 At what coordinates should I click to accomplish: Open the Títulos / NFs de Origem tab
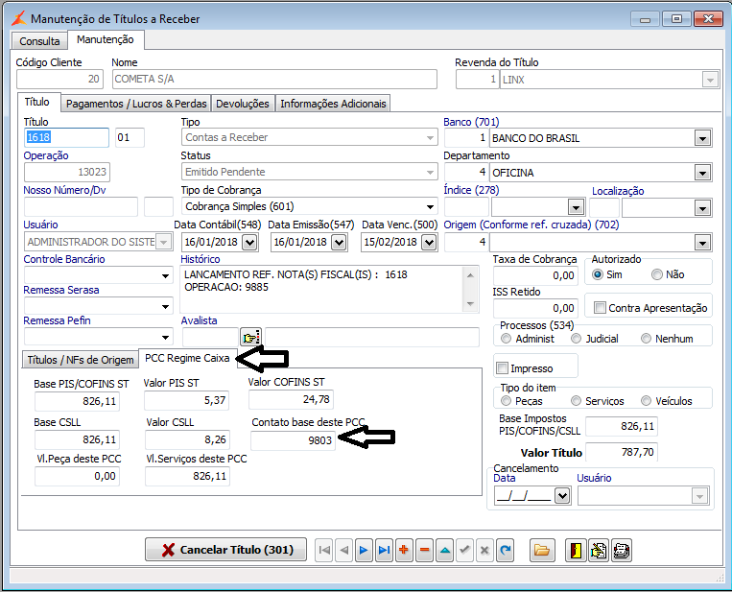(81, 359)
